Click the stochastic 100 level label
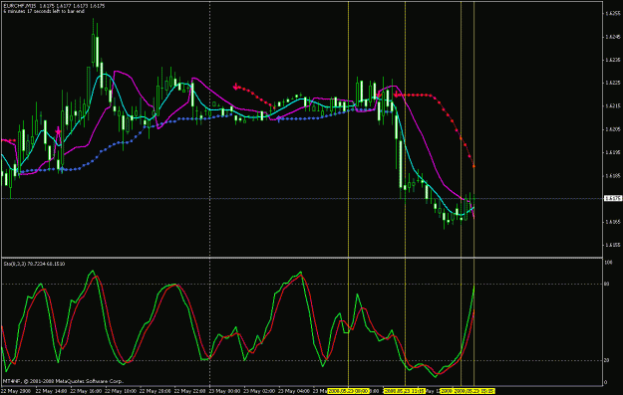623x395 pixels. 608,263
